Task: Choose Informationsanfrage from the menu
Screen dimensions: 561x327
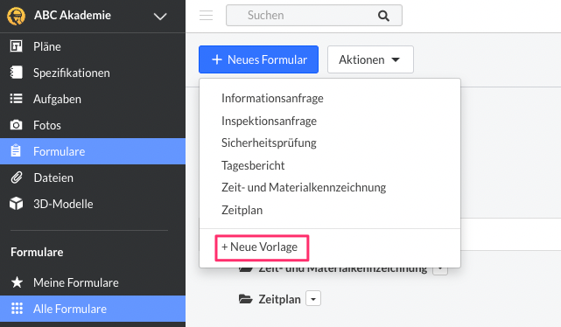Action: coord(272,98)
